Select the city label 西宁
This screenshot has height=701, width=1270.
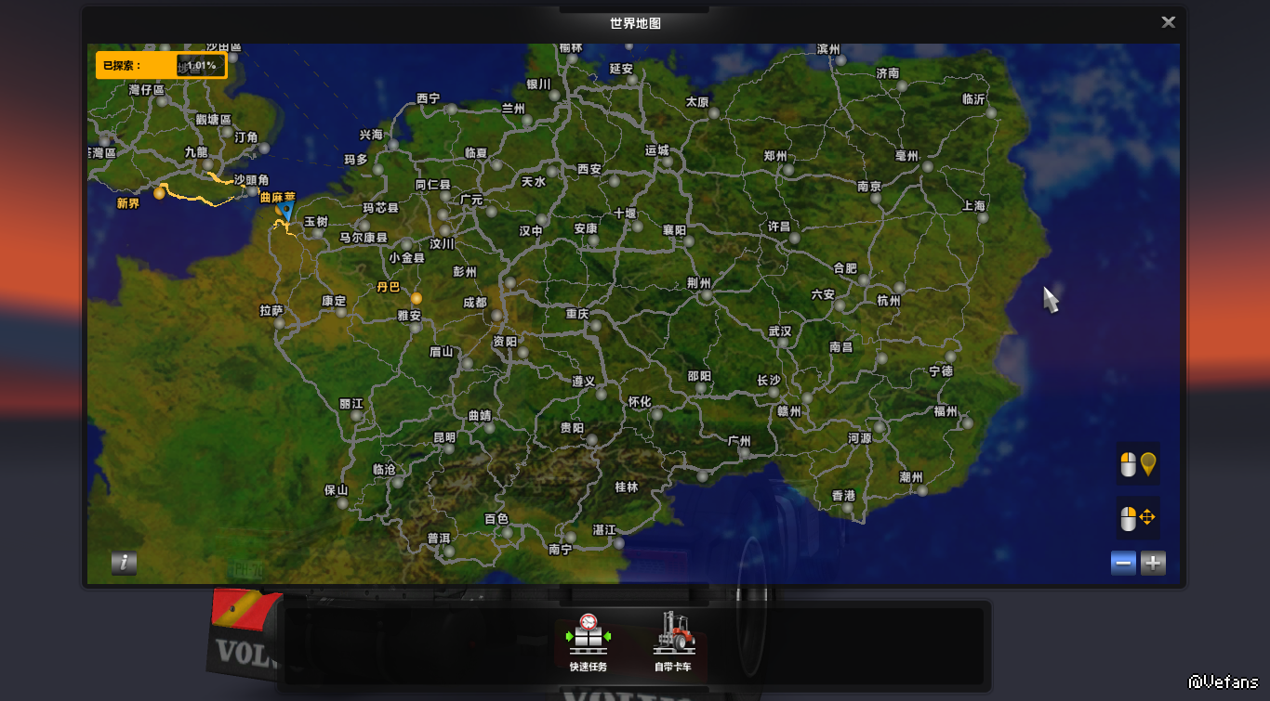[428, 98]
